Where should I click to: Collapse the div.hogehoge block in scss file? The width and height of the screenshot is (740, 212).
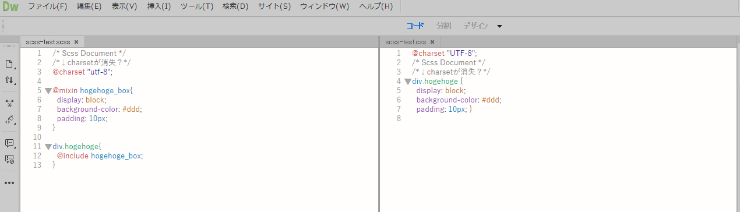[x=48, y=147]
